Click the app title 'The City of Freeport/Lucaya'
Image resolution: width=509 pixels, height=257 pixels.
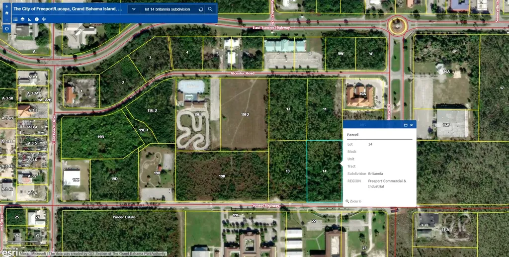pyautogui.click(x=68, y=9)
